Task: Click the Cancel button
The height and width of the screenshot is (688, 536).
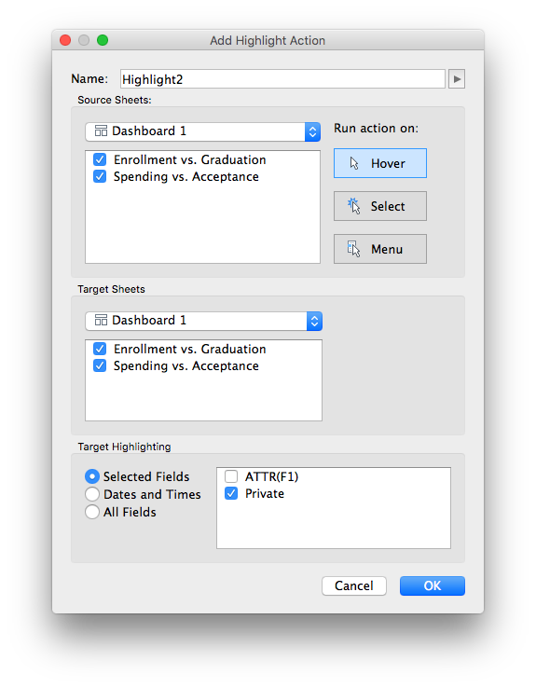Action: click(x=354, y=585)
